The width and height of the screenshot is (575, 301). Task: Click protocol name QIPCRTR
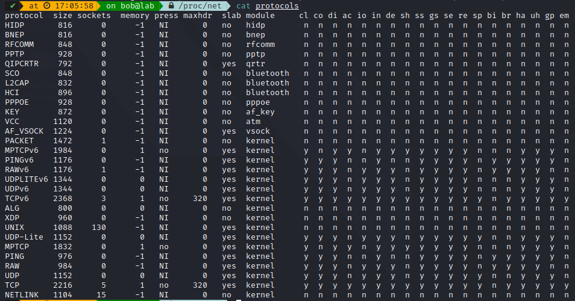(x=22, y=64)
